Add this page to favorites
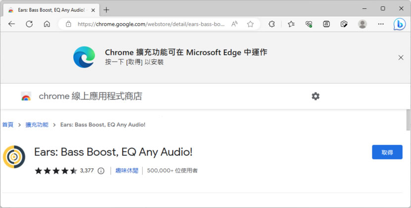This screenshot has width=411, height=208. (251, 24)
